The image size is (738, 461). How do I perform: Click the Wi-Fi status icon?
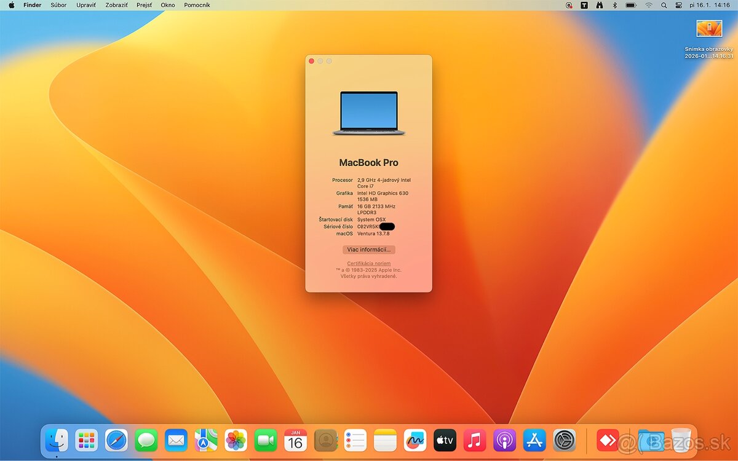tap(648, 5)
